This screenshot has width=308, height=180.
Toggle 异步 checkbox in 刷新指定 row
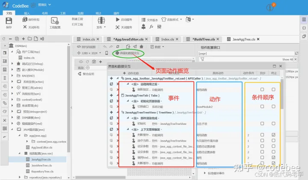[262, 89]
